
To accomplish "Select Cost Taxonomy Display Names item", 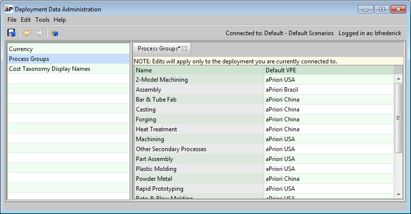I will pos(50,69).
